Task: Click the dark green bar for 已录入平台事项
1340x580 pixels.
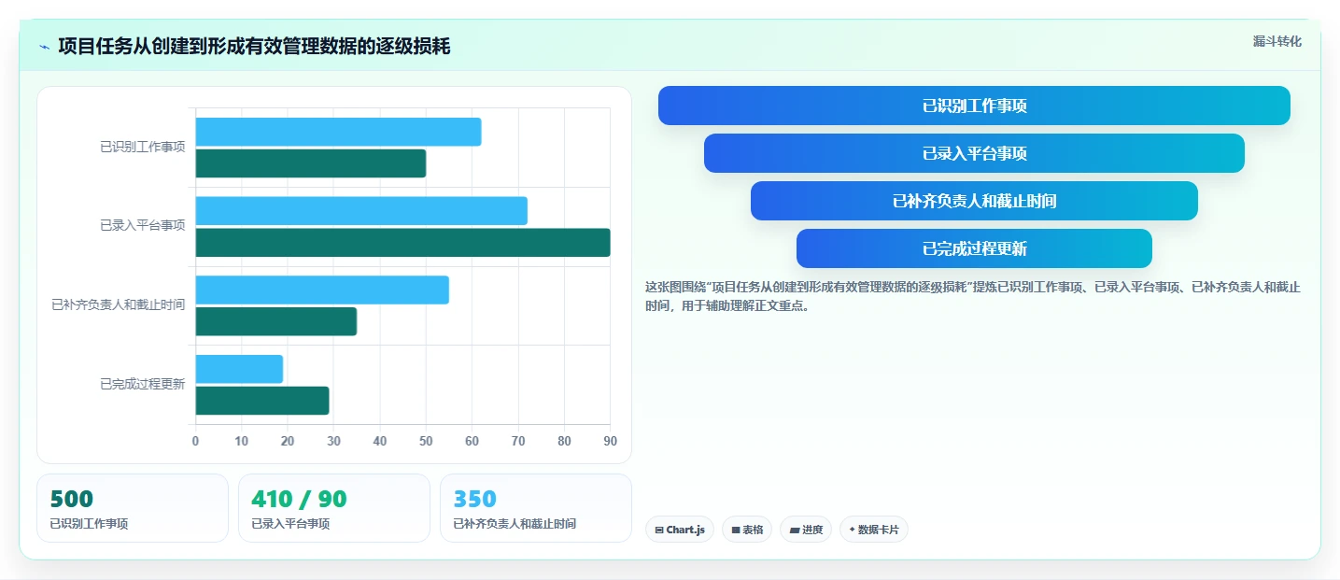Action: 402,243
